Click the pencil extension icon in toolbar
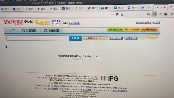This screenshot has width=174, height=98. coord(172,14)
